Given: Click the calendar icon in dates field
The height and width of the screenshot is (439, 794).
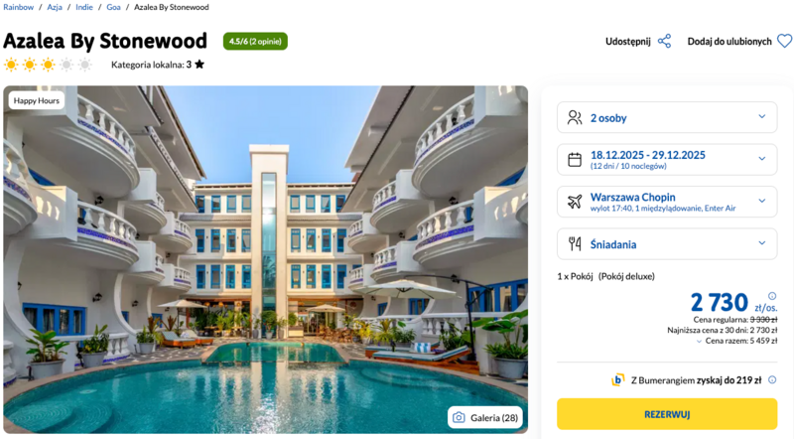Looking at the screenshot, I should point(575,159).
